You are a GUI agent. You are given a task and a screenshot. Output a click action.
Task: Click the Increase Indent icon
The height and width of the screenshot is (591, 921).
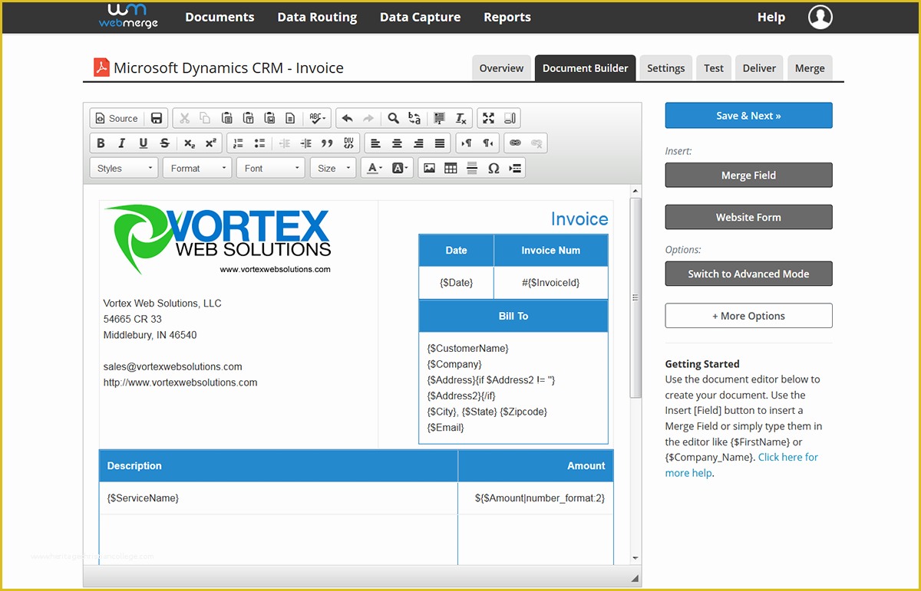pos(305,143)
